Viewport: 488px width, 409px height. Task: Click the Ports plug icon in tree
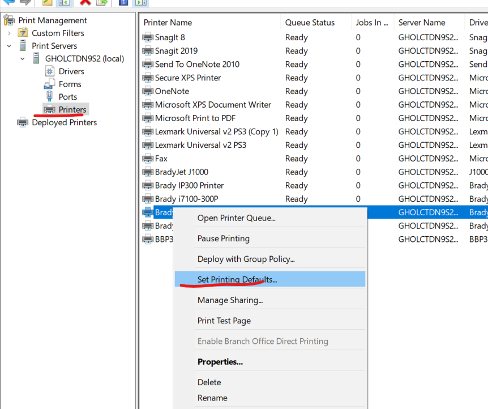coord(49,97)
